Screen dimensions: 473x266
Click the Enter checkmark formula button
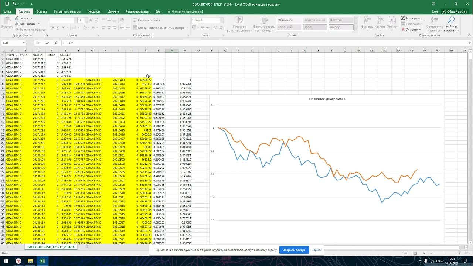coord(47,43)
